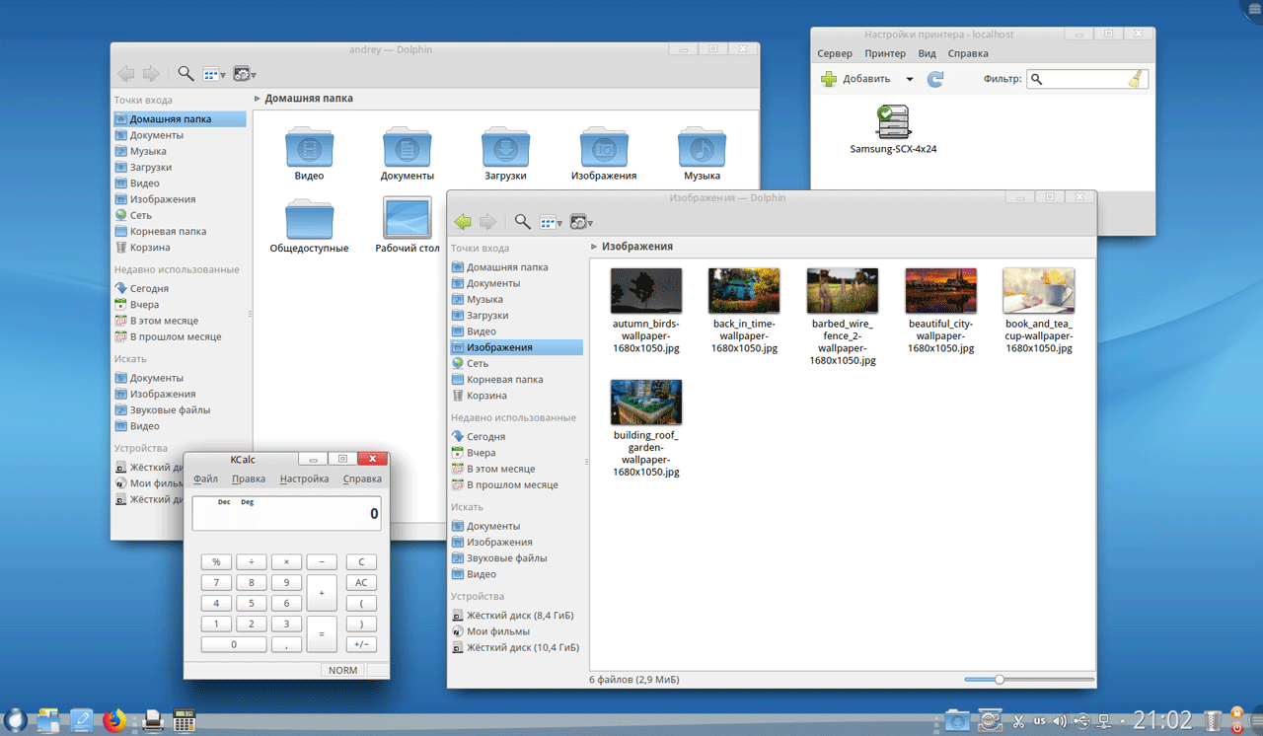
Task: Open the Принтер menu in printer settings
Action: (x=884, y=54)
